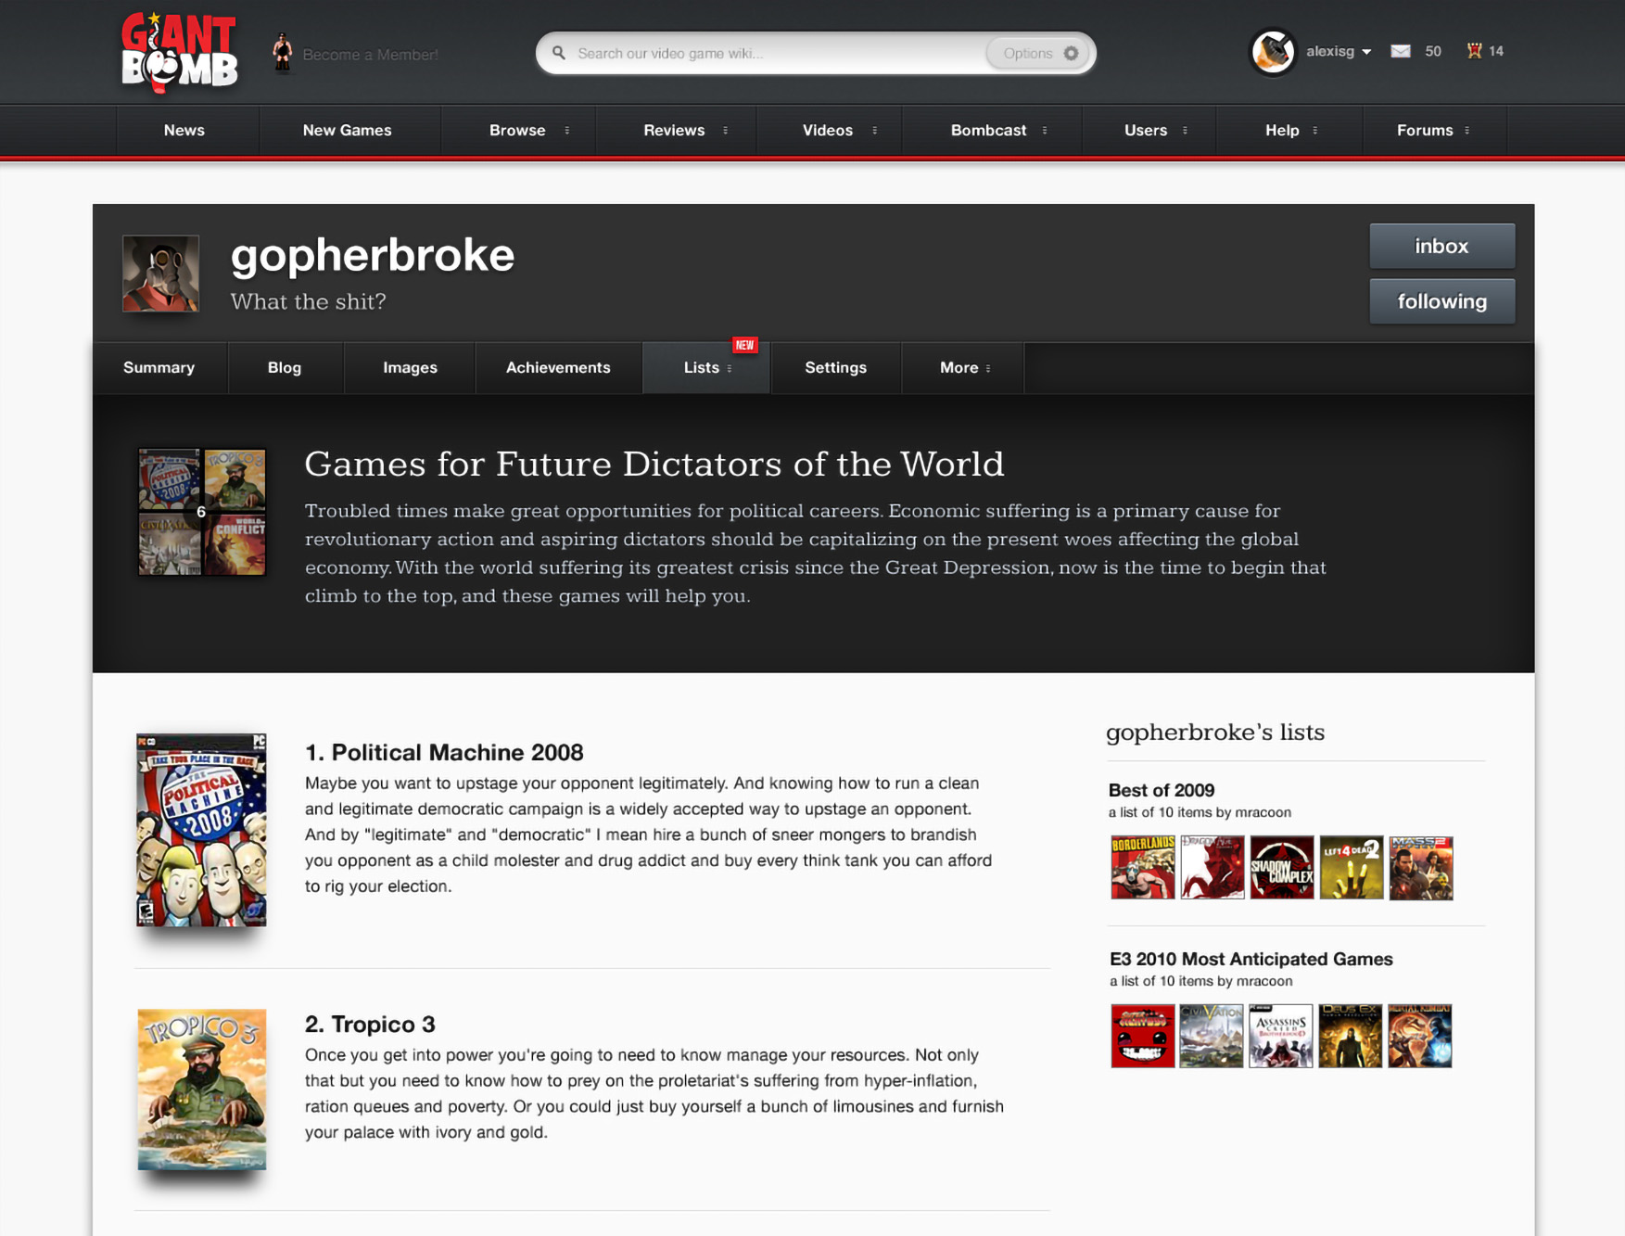Open the Tropico 3 box art thumbnail
Viewport: 1625px width, 1236px height.
click(200, 1090)
